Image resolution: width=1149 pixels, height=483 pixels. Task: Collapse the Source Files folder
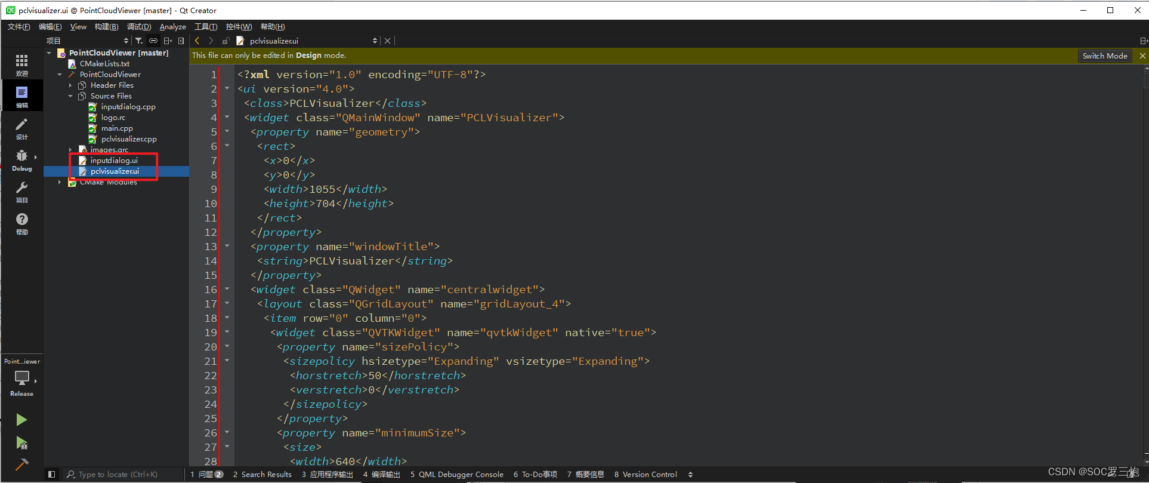coord(70,96)
